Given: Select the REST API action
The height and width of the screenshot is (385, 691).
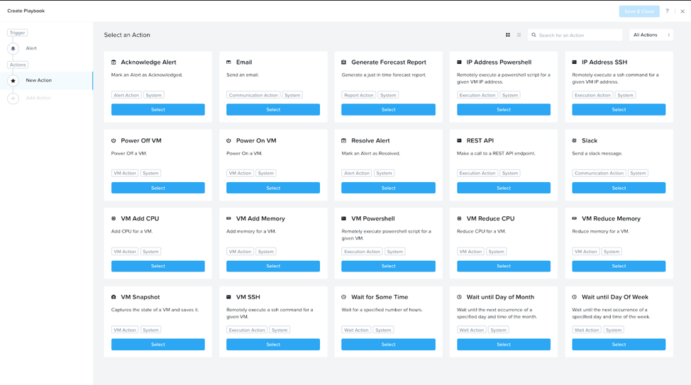Looking at the screenshot, I should pyautogui.click(x=503, y=188).
